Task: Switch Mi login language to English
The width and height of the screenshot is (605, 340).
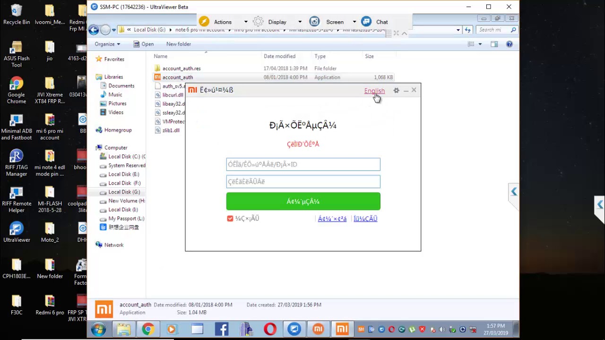Action: pos(374,91)
